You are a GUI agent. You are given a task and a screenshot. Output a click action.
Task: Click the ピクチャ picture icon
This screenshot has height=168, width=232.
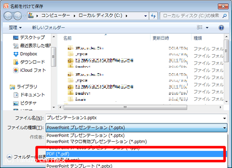click(16, 103)
